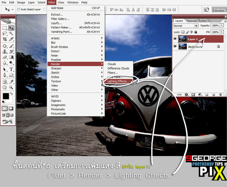
Task: Reset default foreground and background colors
Action: coord(3,102)
